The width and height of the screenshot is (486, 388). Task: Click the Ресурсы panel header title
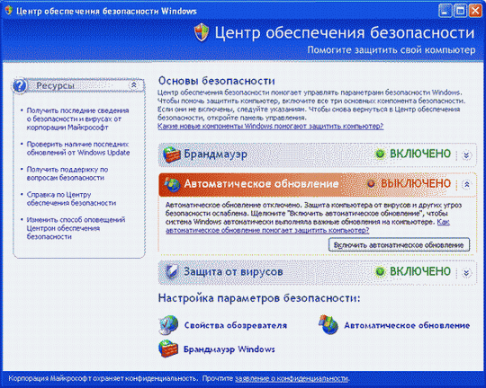coord(55,85)
